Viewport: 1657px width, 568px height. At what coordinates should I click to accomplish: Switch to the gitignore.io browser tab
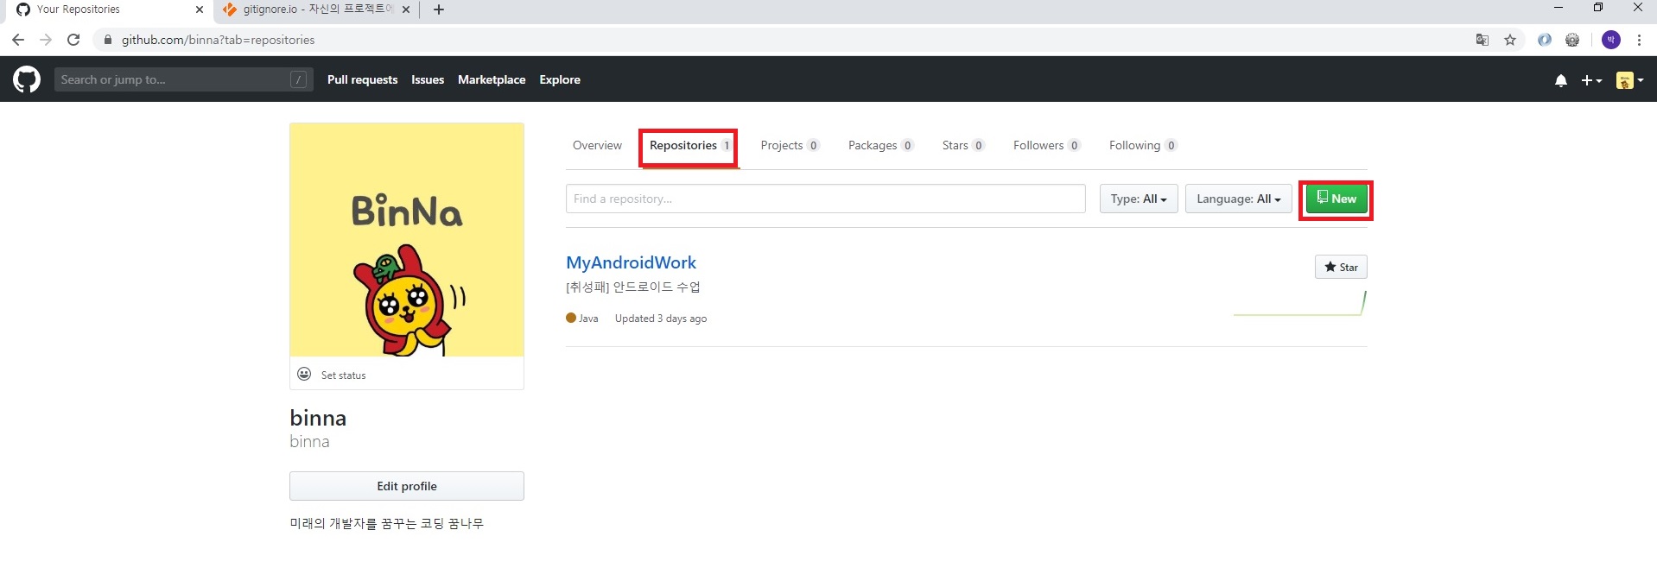click(317, 9)
